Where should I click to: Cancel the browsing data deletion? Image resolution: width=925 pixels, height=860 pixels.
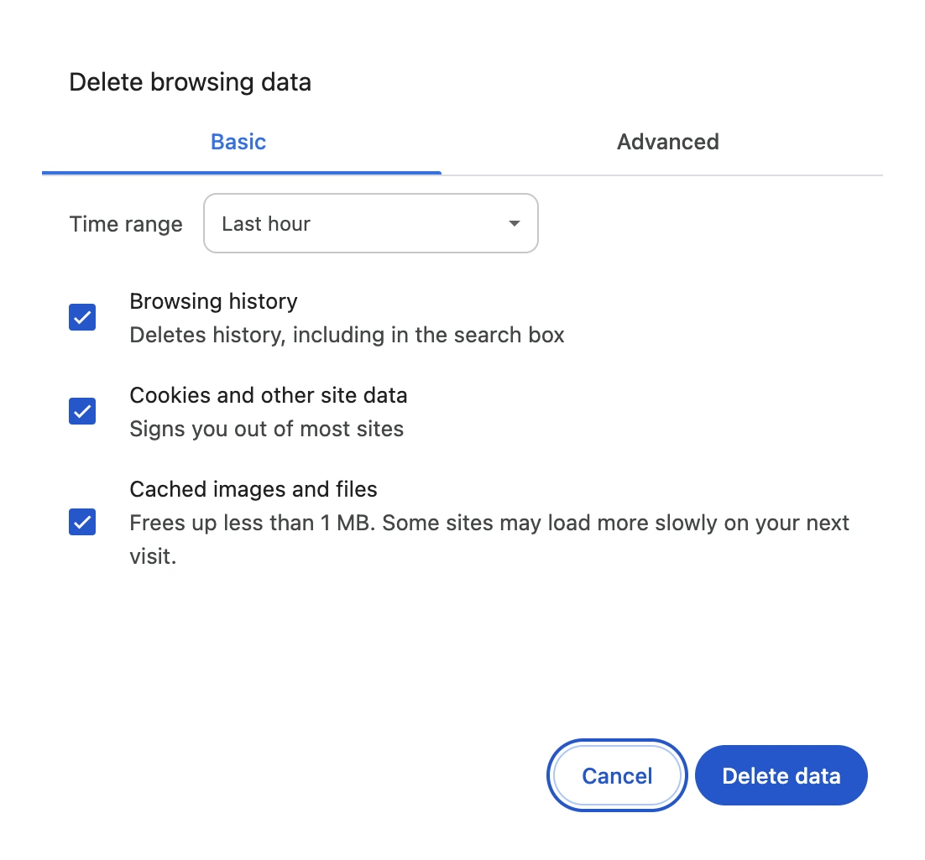[617, 775]
